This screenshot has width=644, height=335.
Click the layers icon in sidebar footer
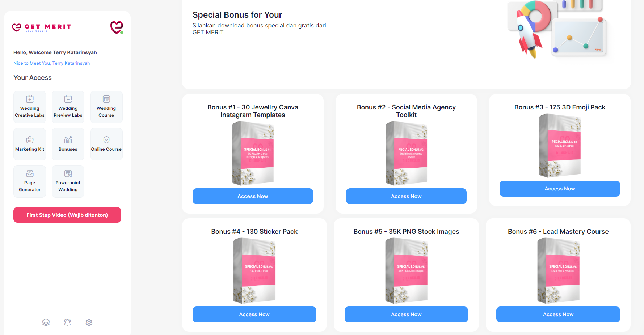pyautogui.click(x=46, y=322)
